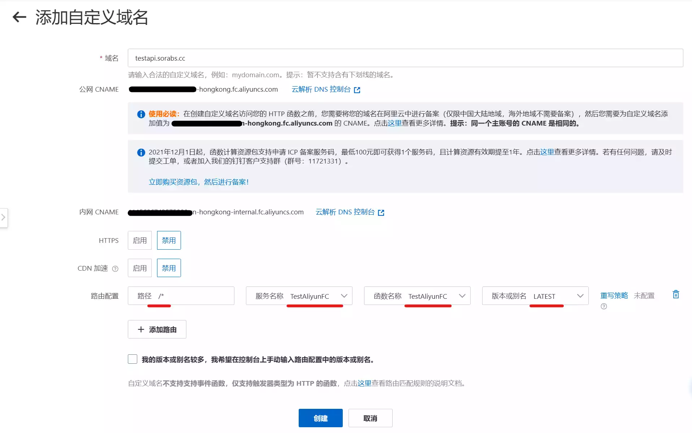Open the 函数名称 TestAliyunFC dropdown
Screen dimensions: 692x433
(x=417, y=296)
